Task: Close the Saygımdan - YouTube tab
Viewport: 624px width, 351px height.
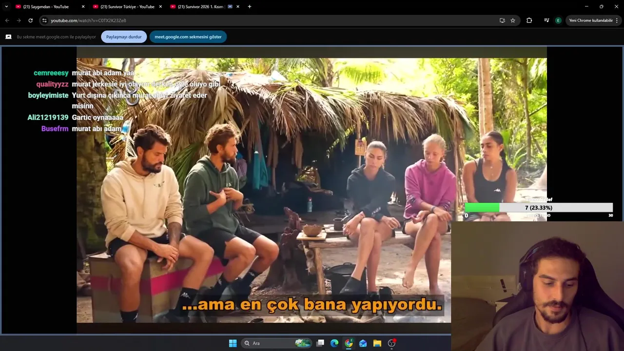Action: 83,7
